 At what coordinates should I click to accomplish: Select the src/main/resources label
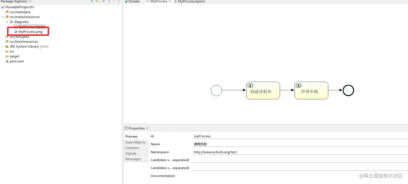pyautogui.click(x=25, y=17)
